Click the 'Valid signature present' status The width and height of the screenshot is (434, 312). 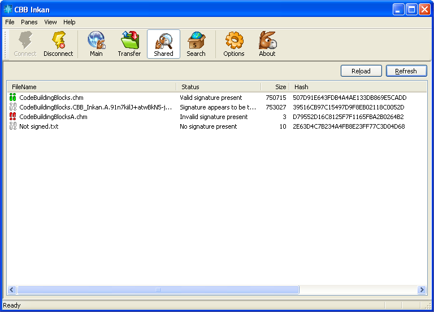point(211,98)
